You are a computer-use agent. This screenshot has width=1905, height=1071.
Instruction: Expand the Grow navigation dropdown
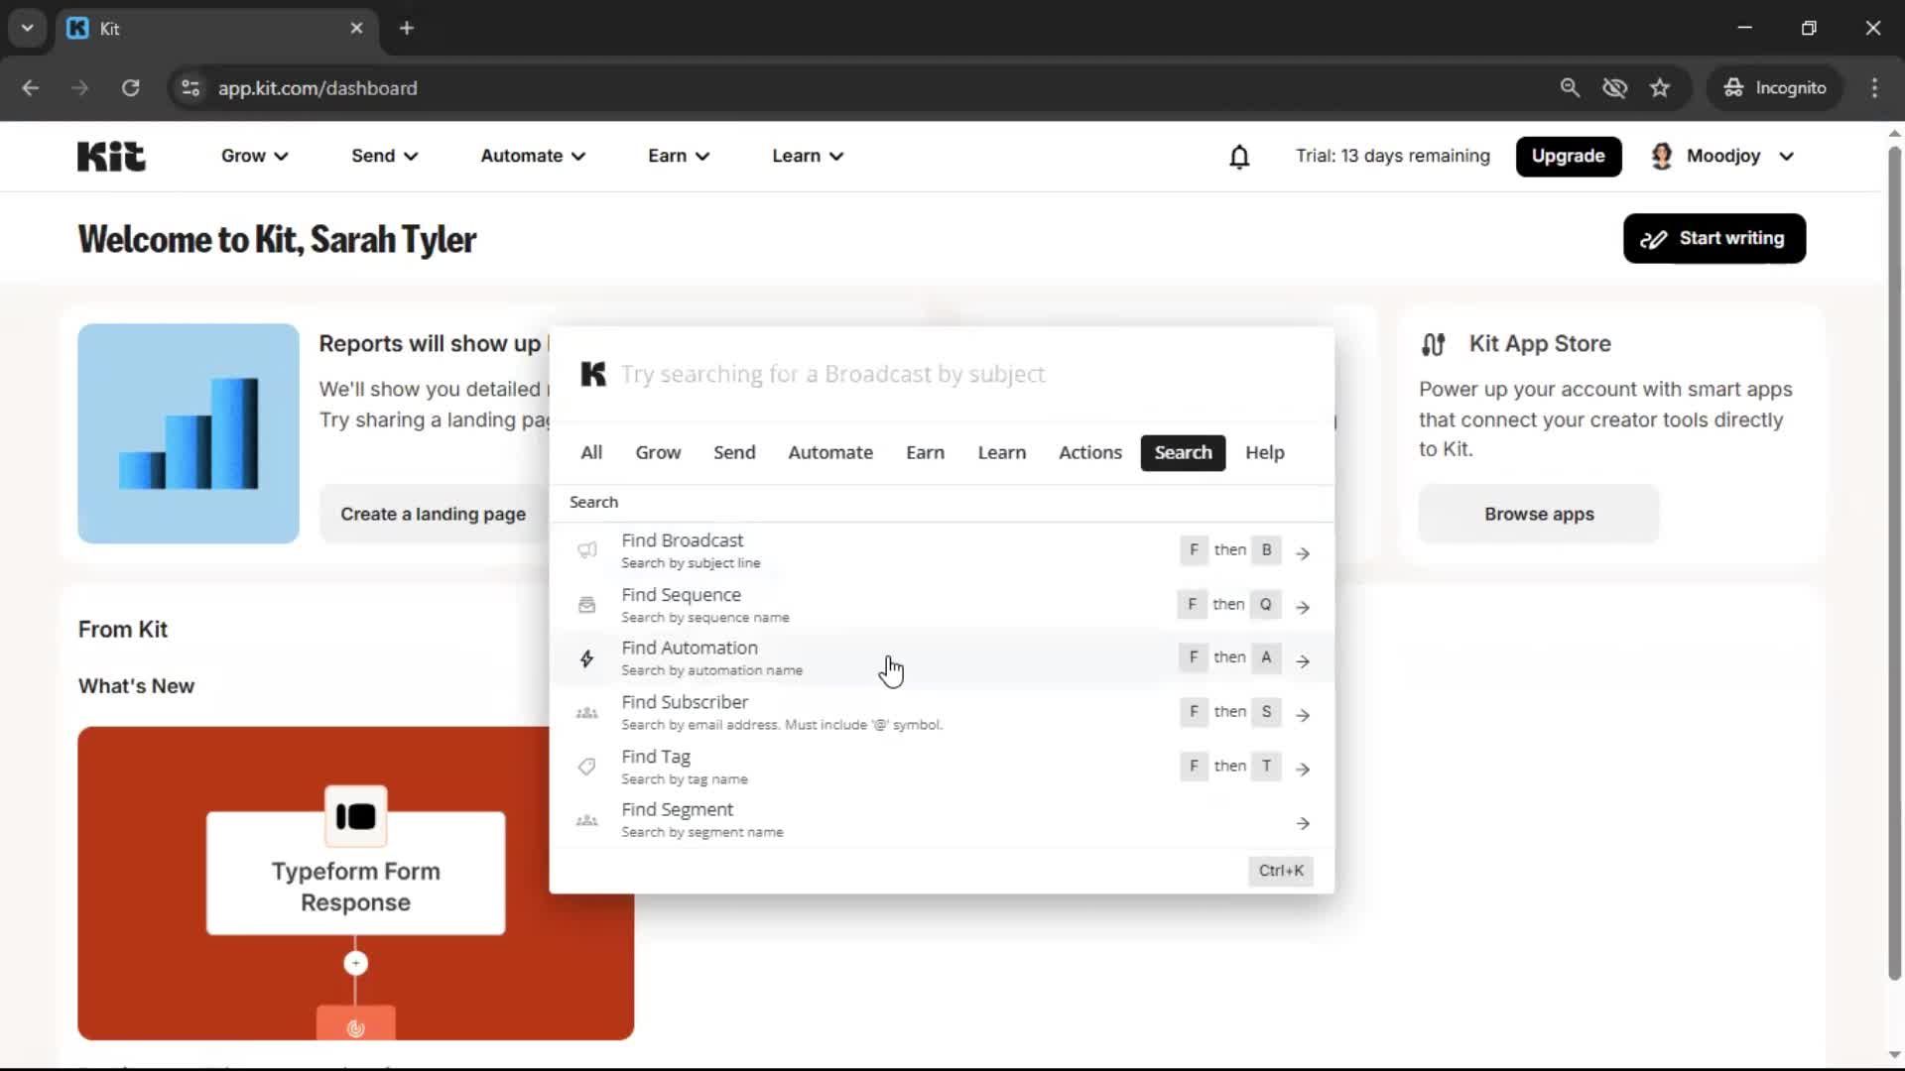coord(253,156)
